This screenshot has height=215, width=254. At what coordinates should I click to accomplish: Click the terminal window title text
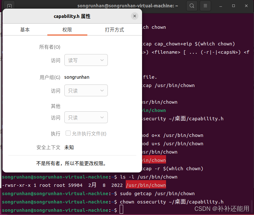click(x=128, y=6)
